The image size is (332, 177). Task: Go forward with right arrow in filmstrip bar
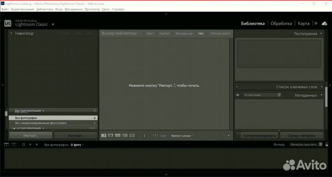[36, 145]
